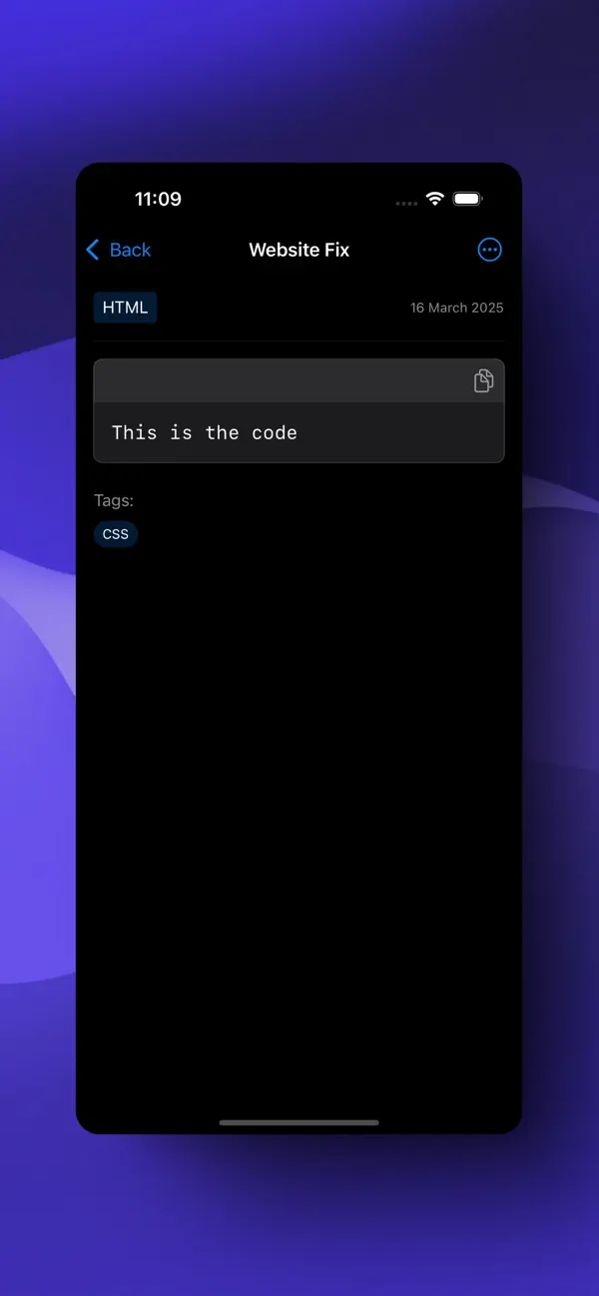Image resolution: width=599 pixels, height=1296 pixels.
Task: Open the more options ellipsis menu
Action: tap(489, 250)
